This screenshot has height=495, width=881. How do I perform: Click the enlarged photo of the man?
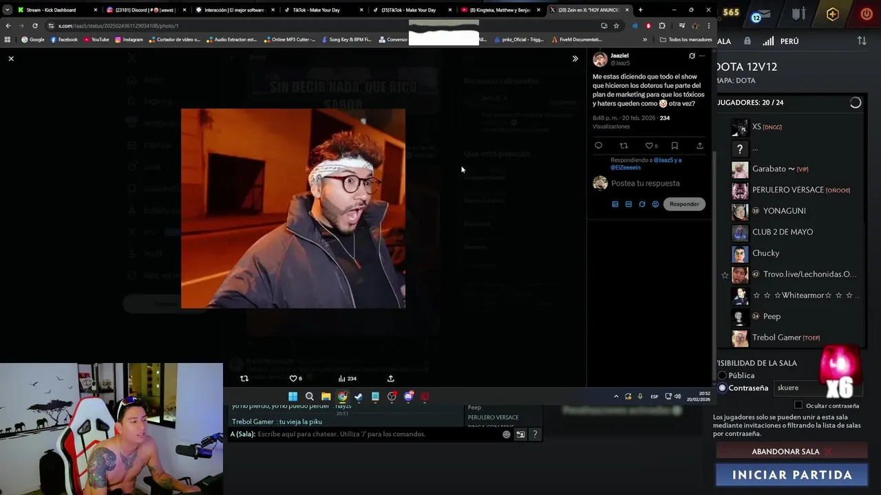click(x=293, y=208)
